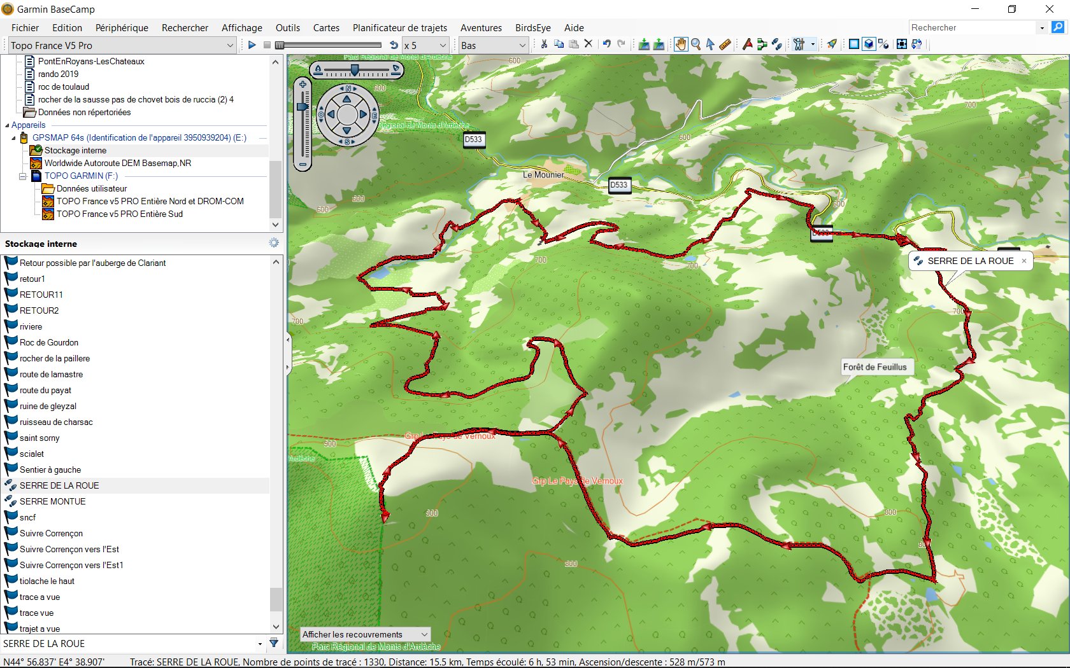
Task: Select the Zoom magnifier tool
Action: 695,44
